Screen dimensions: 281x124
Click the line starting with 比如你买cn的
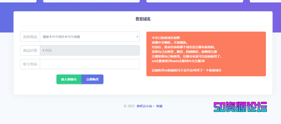[x=187, y=70]
